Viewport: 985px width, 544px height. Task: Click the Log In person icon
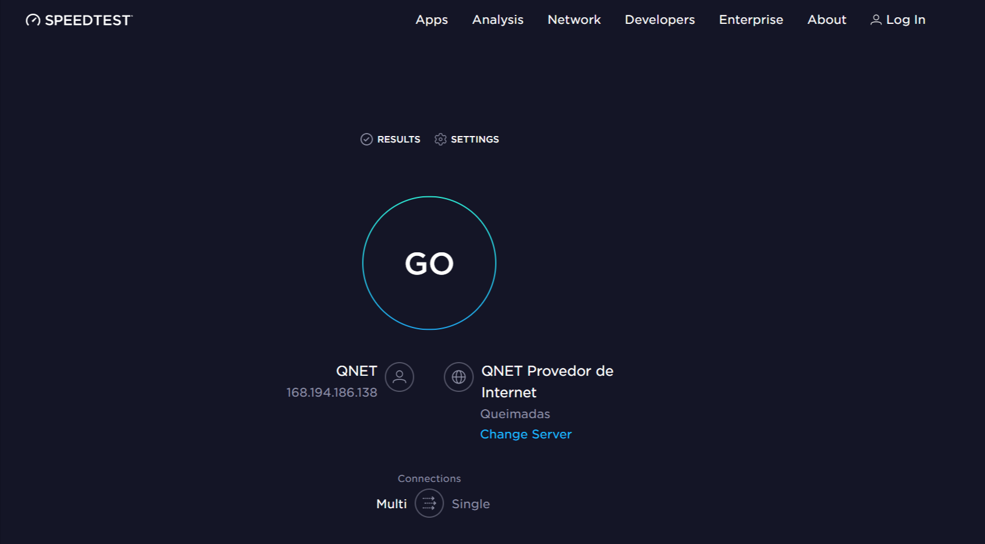click(x=876, y=20)
